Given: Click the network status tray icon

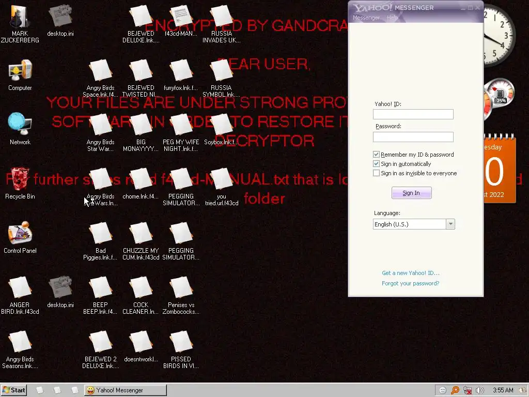Looking at the screenshot, I should coord(467,390).
